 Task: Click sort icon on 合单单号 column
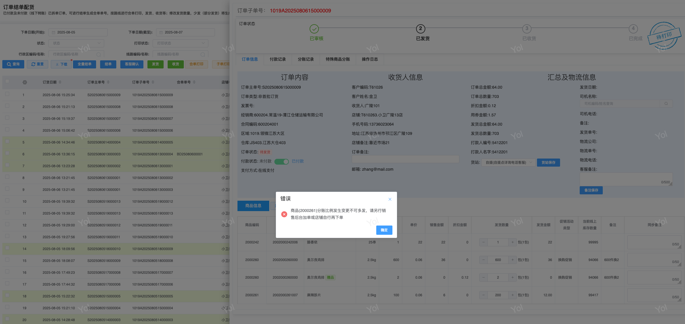pos(194,82)
